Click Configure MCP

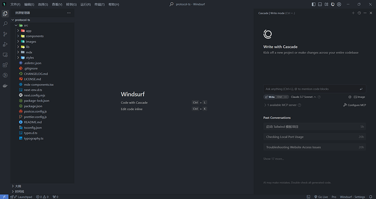click(355, 105)
